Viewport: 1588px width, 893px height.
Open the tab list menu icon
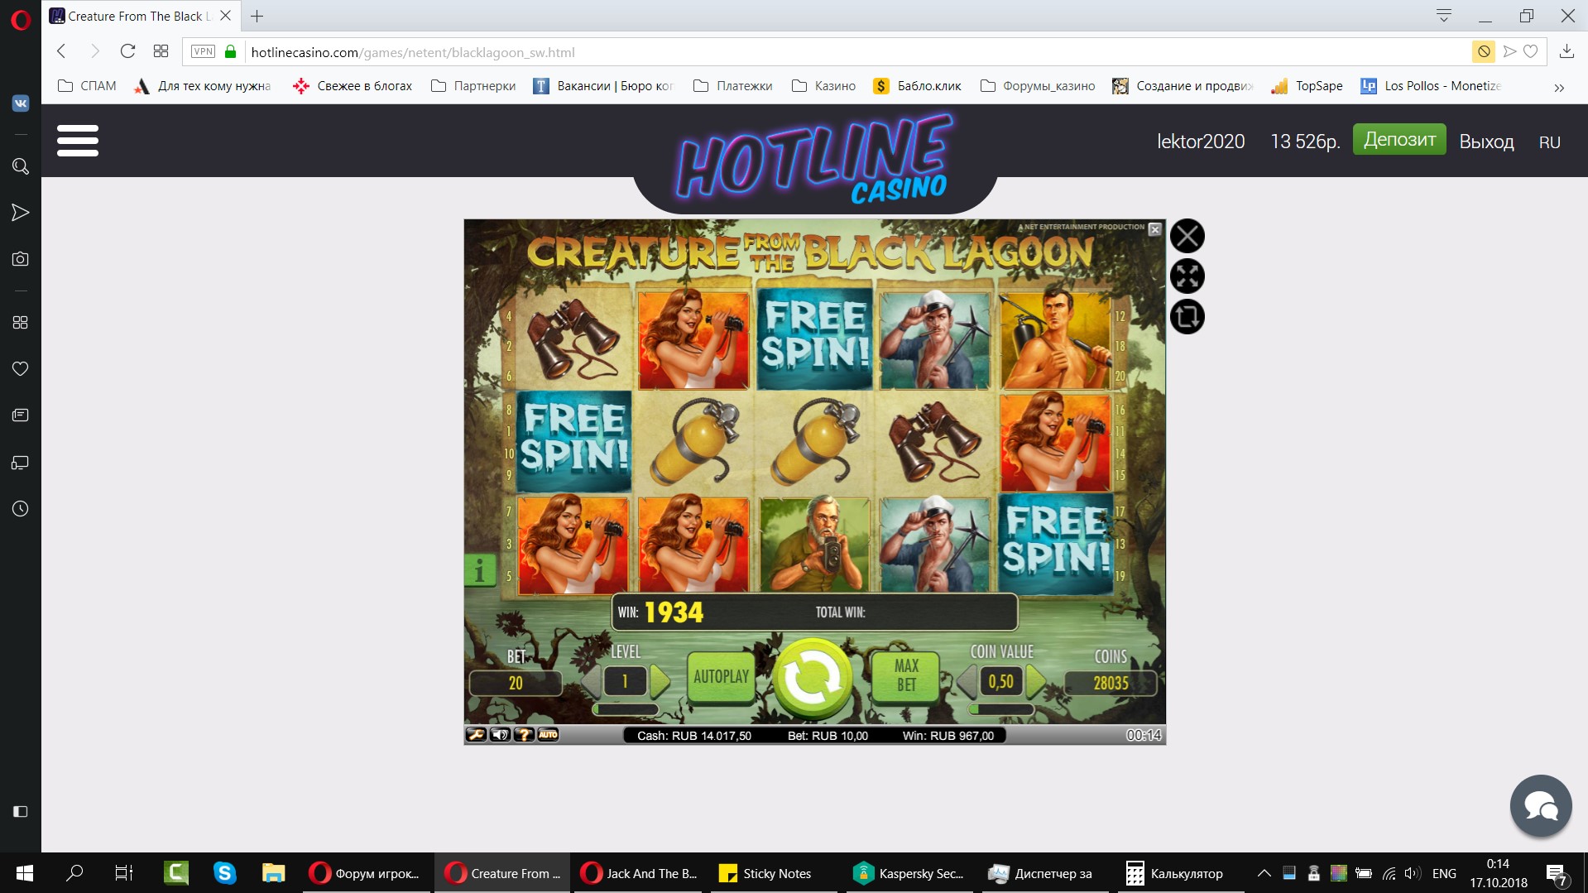(x=1444, y=16)
